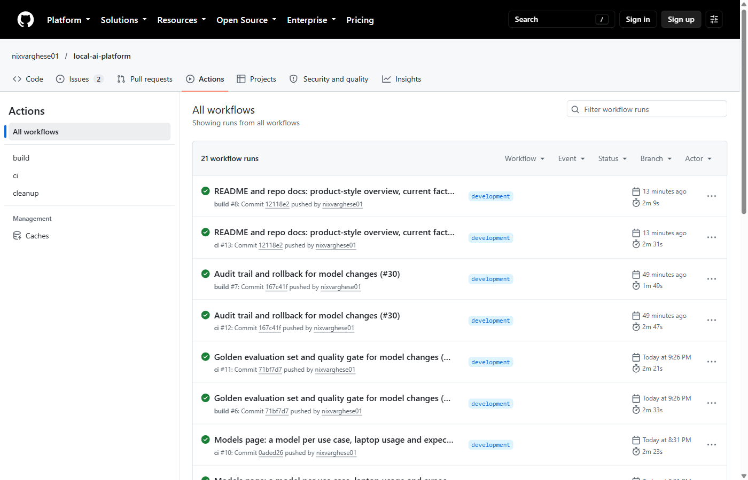Open the nixvarghese01 owner link in breadcrumb
748x480 pixels.
[x=35, y=56]
